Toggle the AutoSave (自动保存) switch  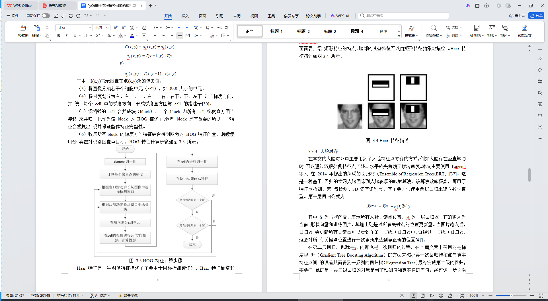click(46, 16)
